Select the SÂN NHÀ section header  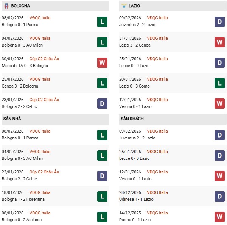(x=12, y=119)
